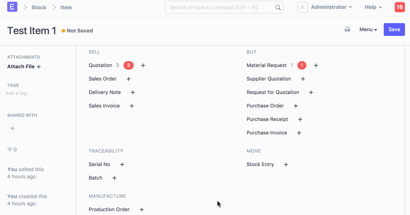Open the notifications badge showing 15
The height and width of the screenshot is (215, 410).
[399, 7]
